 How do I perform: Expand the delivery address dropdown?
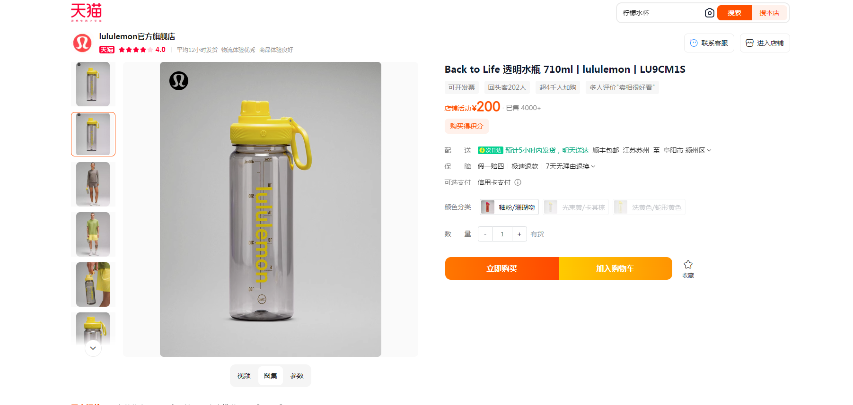pos(709,150)
